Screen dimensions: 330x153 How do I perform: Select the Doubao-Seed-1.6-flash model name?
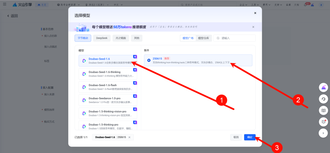click(102, 85)
